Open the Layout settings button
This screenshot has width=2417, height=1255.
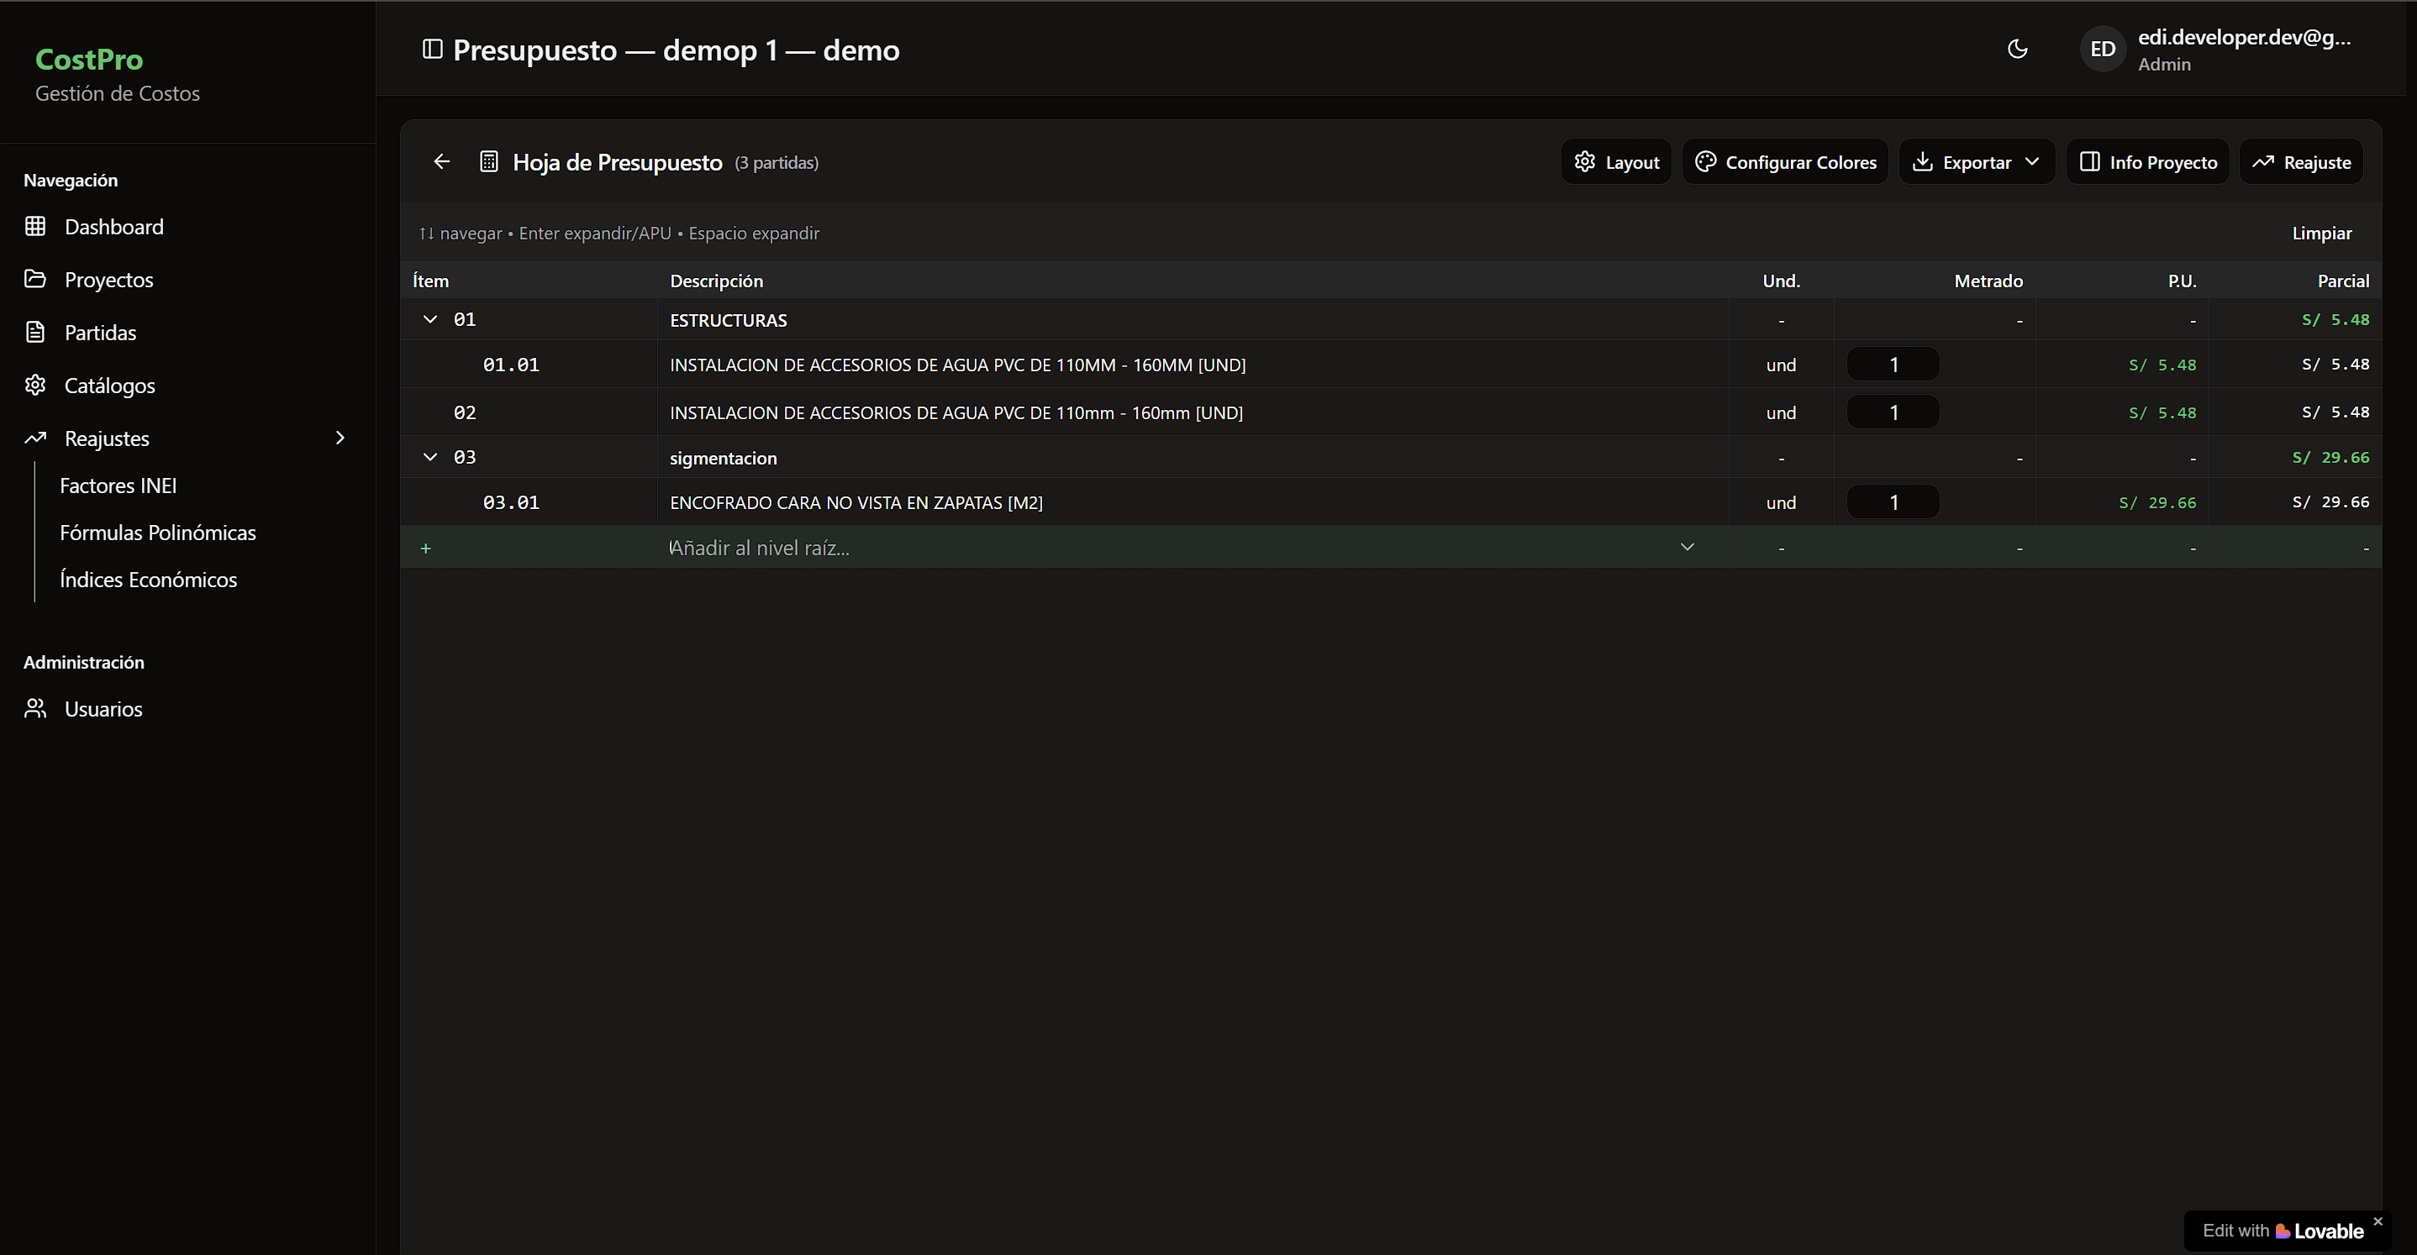(x=1617, y=162)
